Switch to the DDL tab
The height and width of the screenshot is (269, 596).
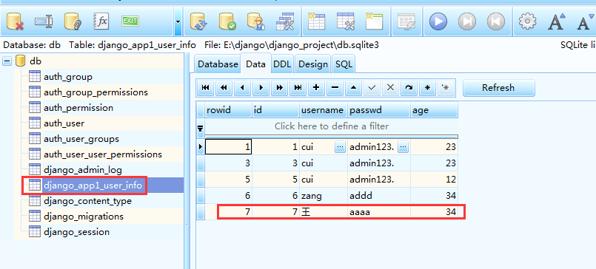point(282,64)
